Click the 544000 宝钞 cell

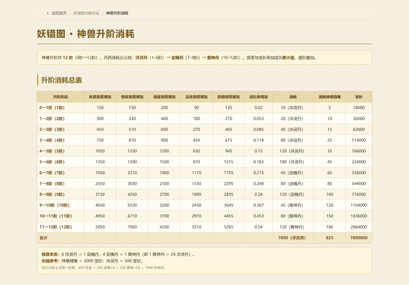359,184
